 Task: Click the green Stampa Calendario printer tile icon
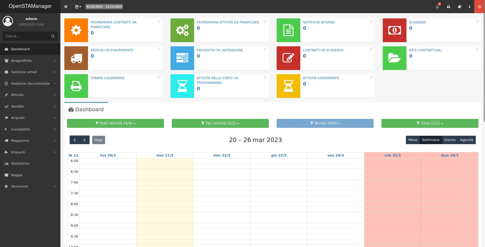(x=76, y=86)
